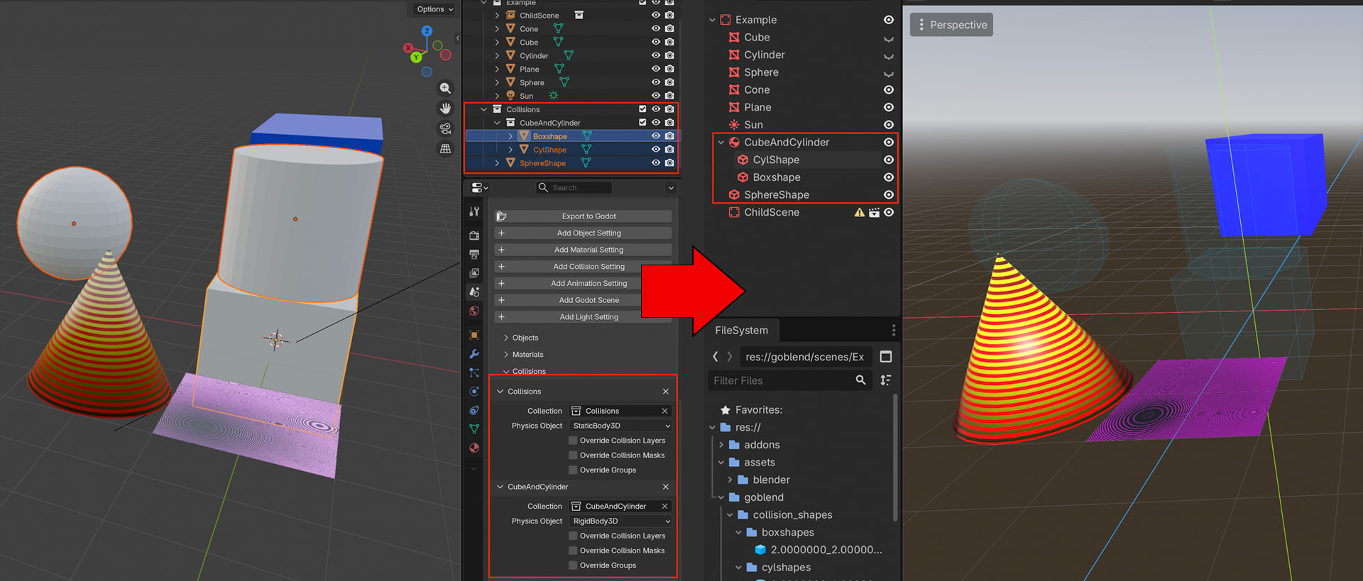The width and height of the screenshot is (1363, 581).
Task: Uncheck the CubeAndCylinder collection checkbox
Action: (x=642, y=123)
